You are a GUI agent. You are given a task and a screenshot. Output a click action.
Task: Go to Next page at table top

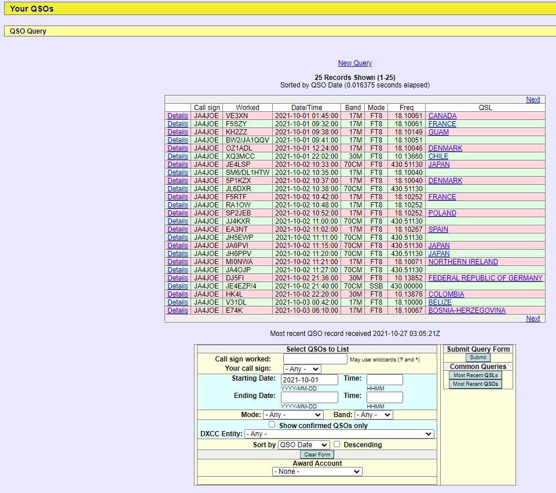(x=533, y=100)
